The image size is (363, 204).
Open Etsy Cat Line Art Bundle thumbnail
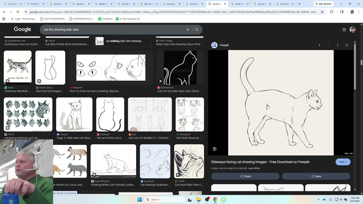[150, 114]
